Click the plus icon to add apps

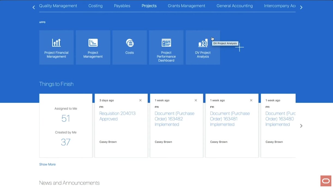coord(240,47)
